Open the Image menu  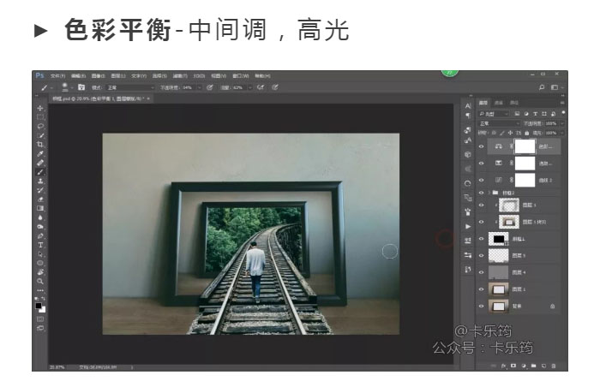pos(98,76)
